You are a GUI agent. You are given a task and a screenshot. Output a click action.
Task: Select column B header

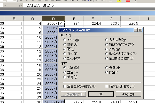14,19
